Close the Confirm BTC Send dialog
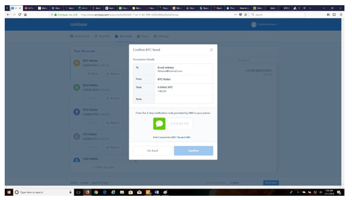Viewport: 352px width, 200px height. [x=211, y=50]
